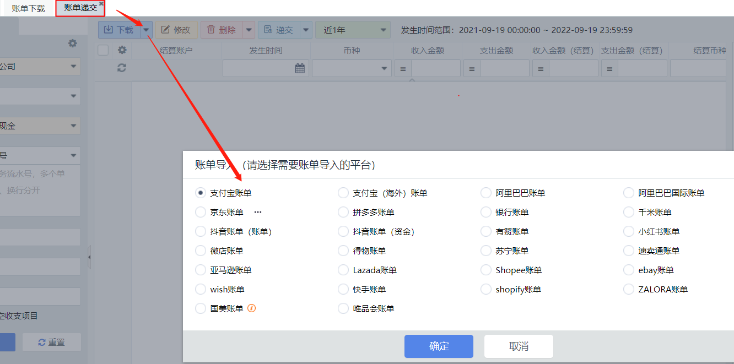Check the select-all checkbox in table header
Screen dimensions: 734x364
click(x=103, y=50)
